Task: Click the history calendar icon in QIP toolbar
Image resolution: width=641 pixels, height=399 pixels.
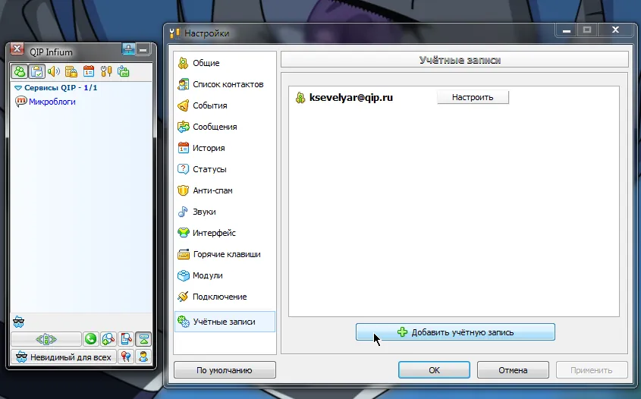Action: tap(89, 71)
